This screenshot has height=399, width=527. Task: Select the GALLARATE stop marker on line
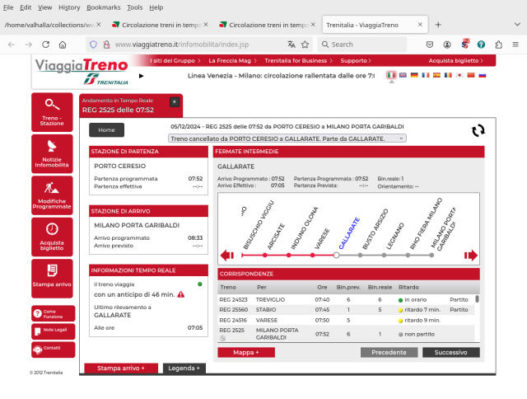pyautogui.click(x=336, y=256)
